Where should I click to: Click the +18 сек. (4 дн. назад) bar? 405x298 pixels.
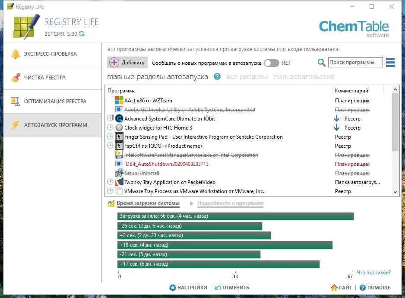click(225, 245)
